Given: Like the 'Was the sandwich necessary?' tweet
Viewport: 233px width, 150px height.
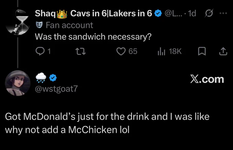Looking at the screenshot, I should (121, 51).
